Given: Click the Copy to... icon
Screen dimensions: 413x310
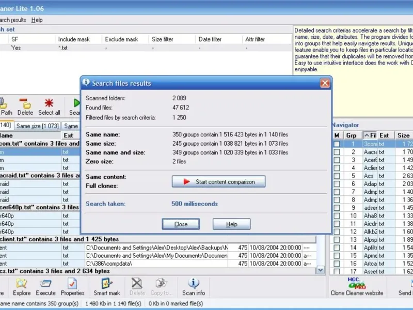Looking at the screenshot, I should click(161, 284).
